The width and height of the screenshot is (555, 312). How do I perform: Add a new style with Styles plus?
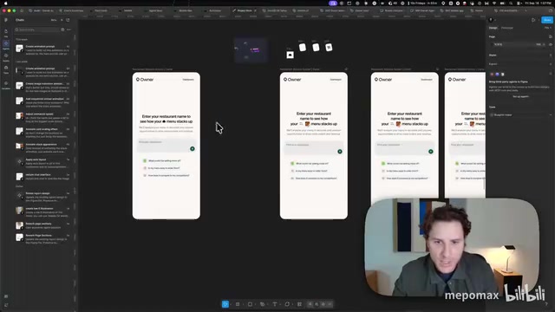[x=551, y=55]
